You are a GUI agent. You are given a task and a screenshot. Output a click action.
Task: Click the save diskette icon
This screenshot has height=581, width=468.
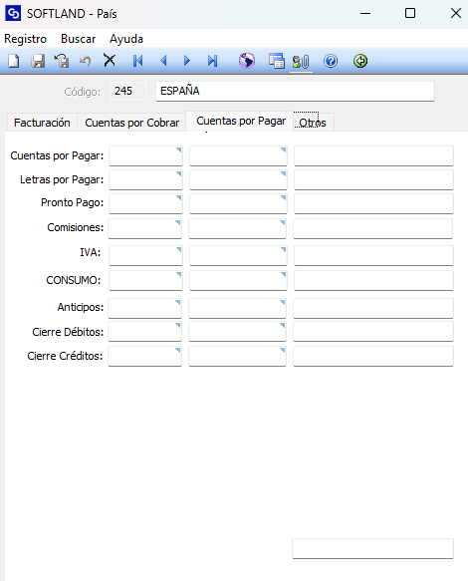(38, 61)
